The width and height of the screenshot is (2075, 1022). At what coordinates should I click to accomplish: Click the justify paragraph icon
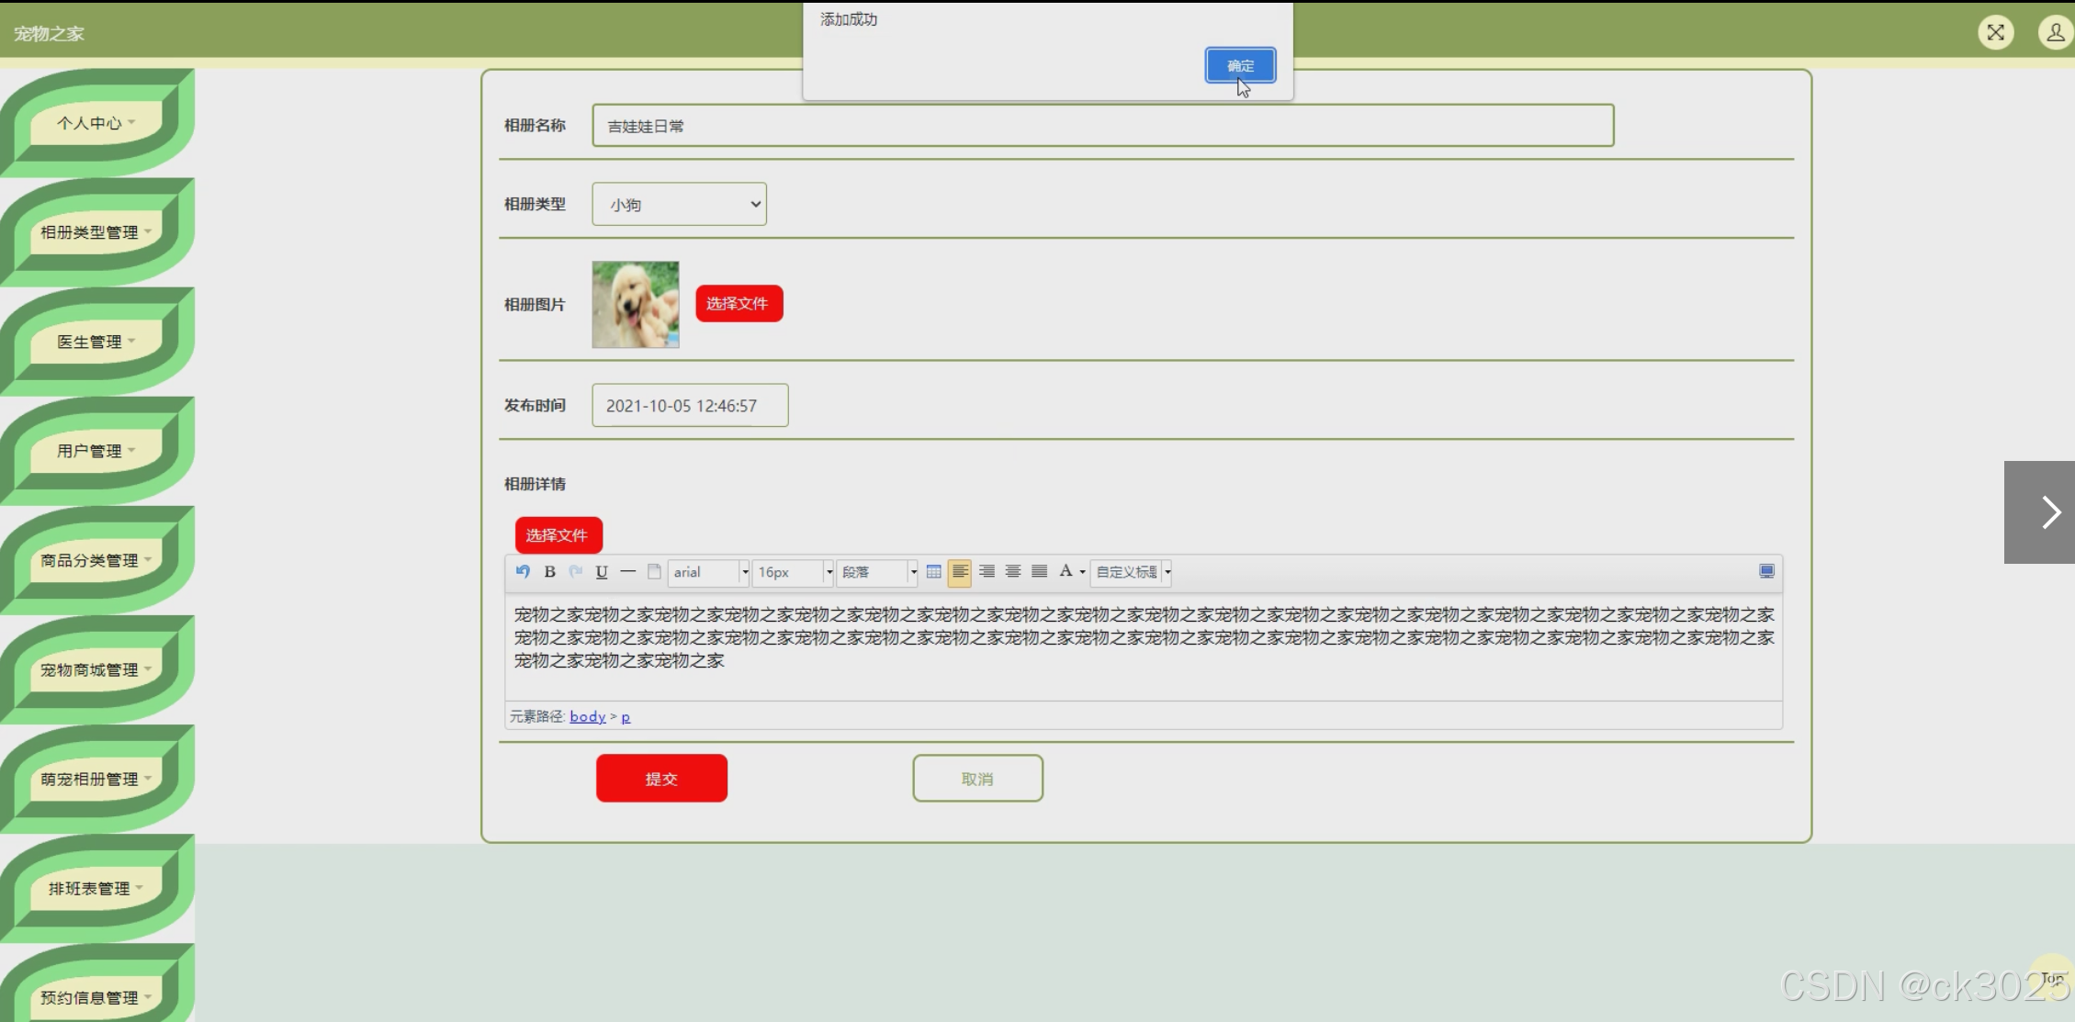pyautogui.click(x=1040, y=571)
